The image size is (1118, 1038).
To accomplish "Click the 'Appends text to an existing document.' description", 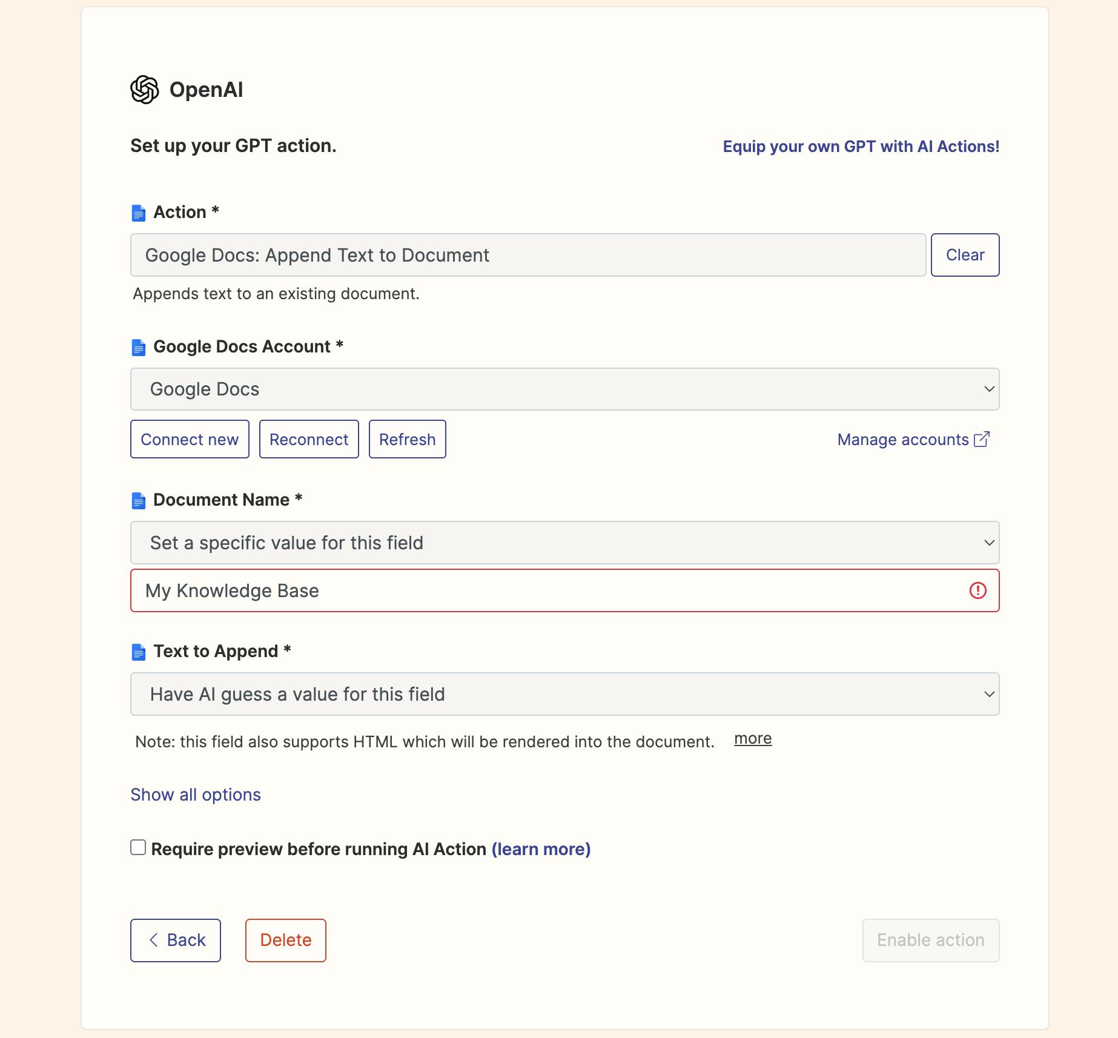I will pyautogui.click(x=276, y=294).
